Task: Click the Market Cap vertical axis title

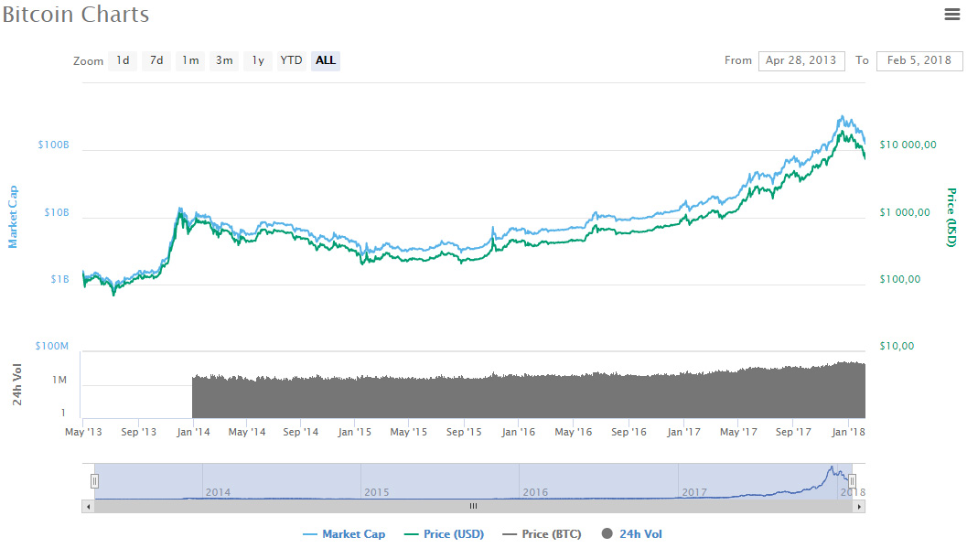Action: click(12, 217)
